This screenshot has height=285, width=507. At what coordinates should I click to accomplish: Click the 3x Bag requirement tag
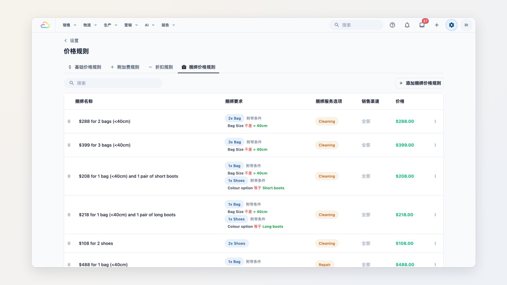[x=234, y=142]
